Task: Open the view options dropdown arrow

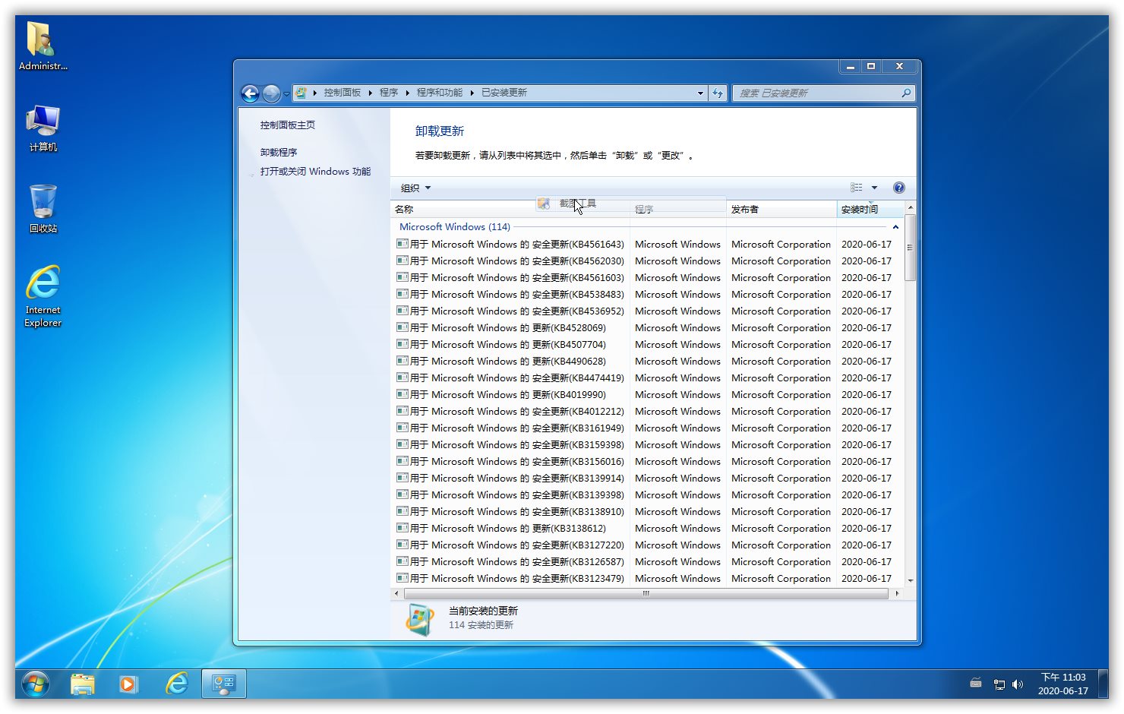Action: point(874,188)
